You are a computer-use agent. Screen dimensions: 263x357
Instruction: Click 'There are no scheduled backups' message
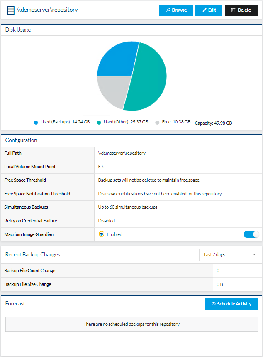(131, 324)
